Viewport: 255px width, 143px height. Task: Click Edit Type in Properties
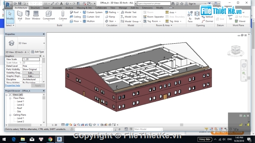[x=37, y=52]
